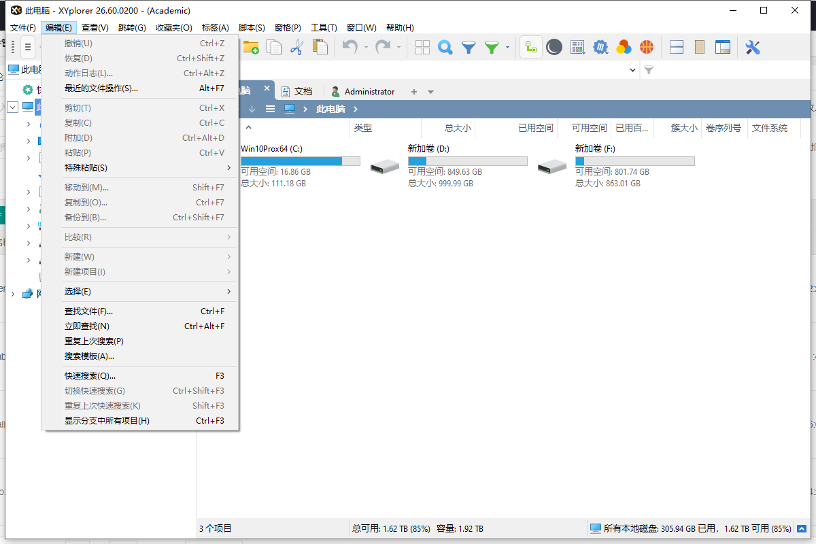The width and height of the screenshot is (816, 544).
Task: Click the window layout toolbar icon
Action: [722, 47]
